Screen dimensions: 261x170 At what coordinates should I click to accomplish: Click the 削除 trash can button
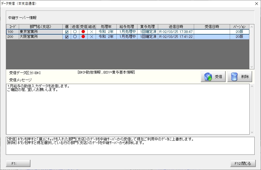tap(239, 77)
